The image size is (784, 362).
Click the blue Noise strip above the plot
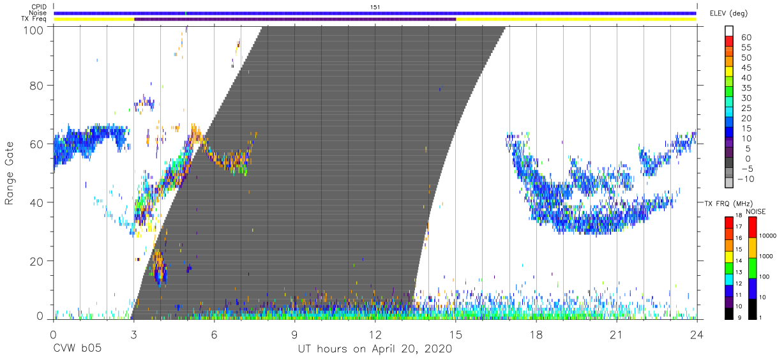[x=375, y=13]
